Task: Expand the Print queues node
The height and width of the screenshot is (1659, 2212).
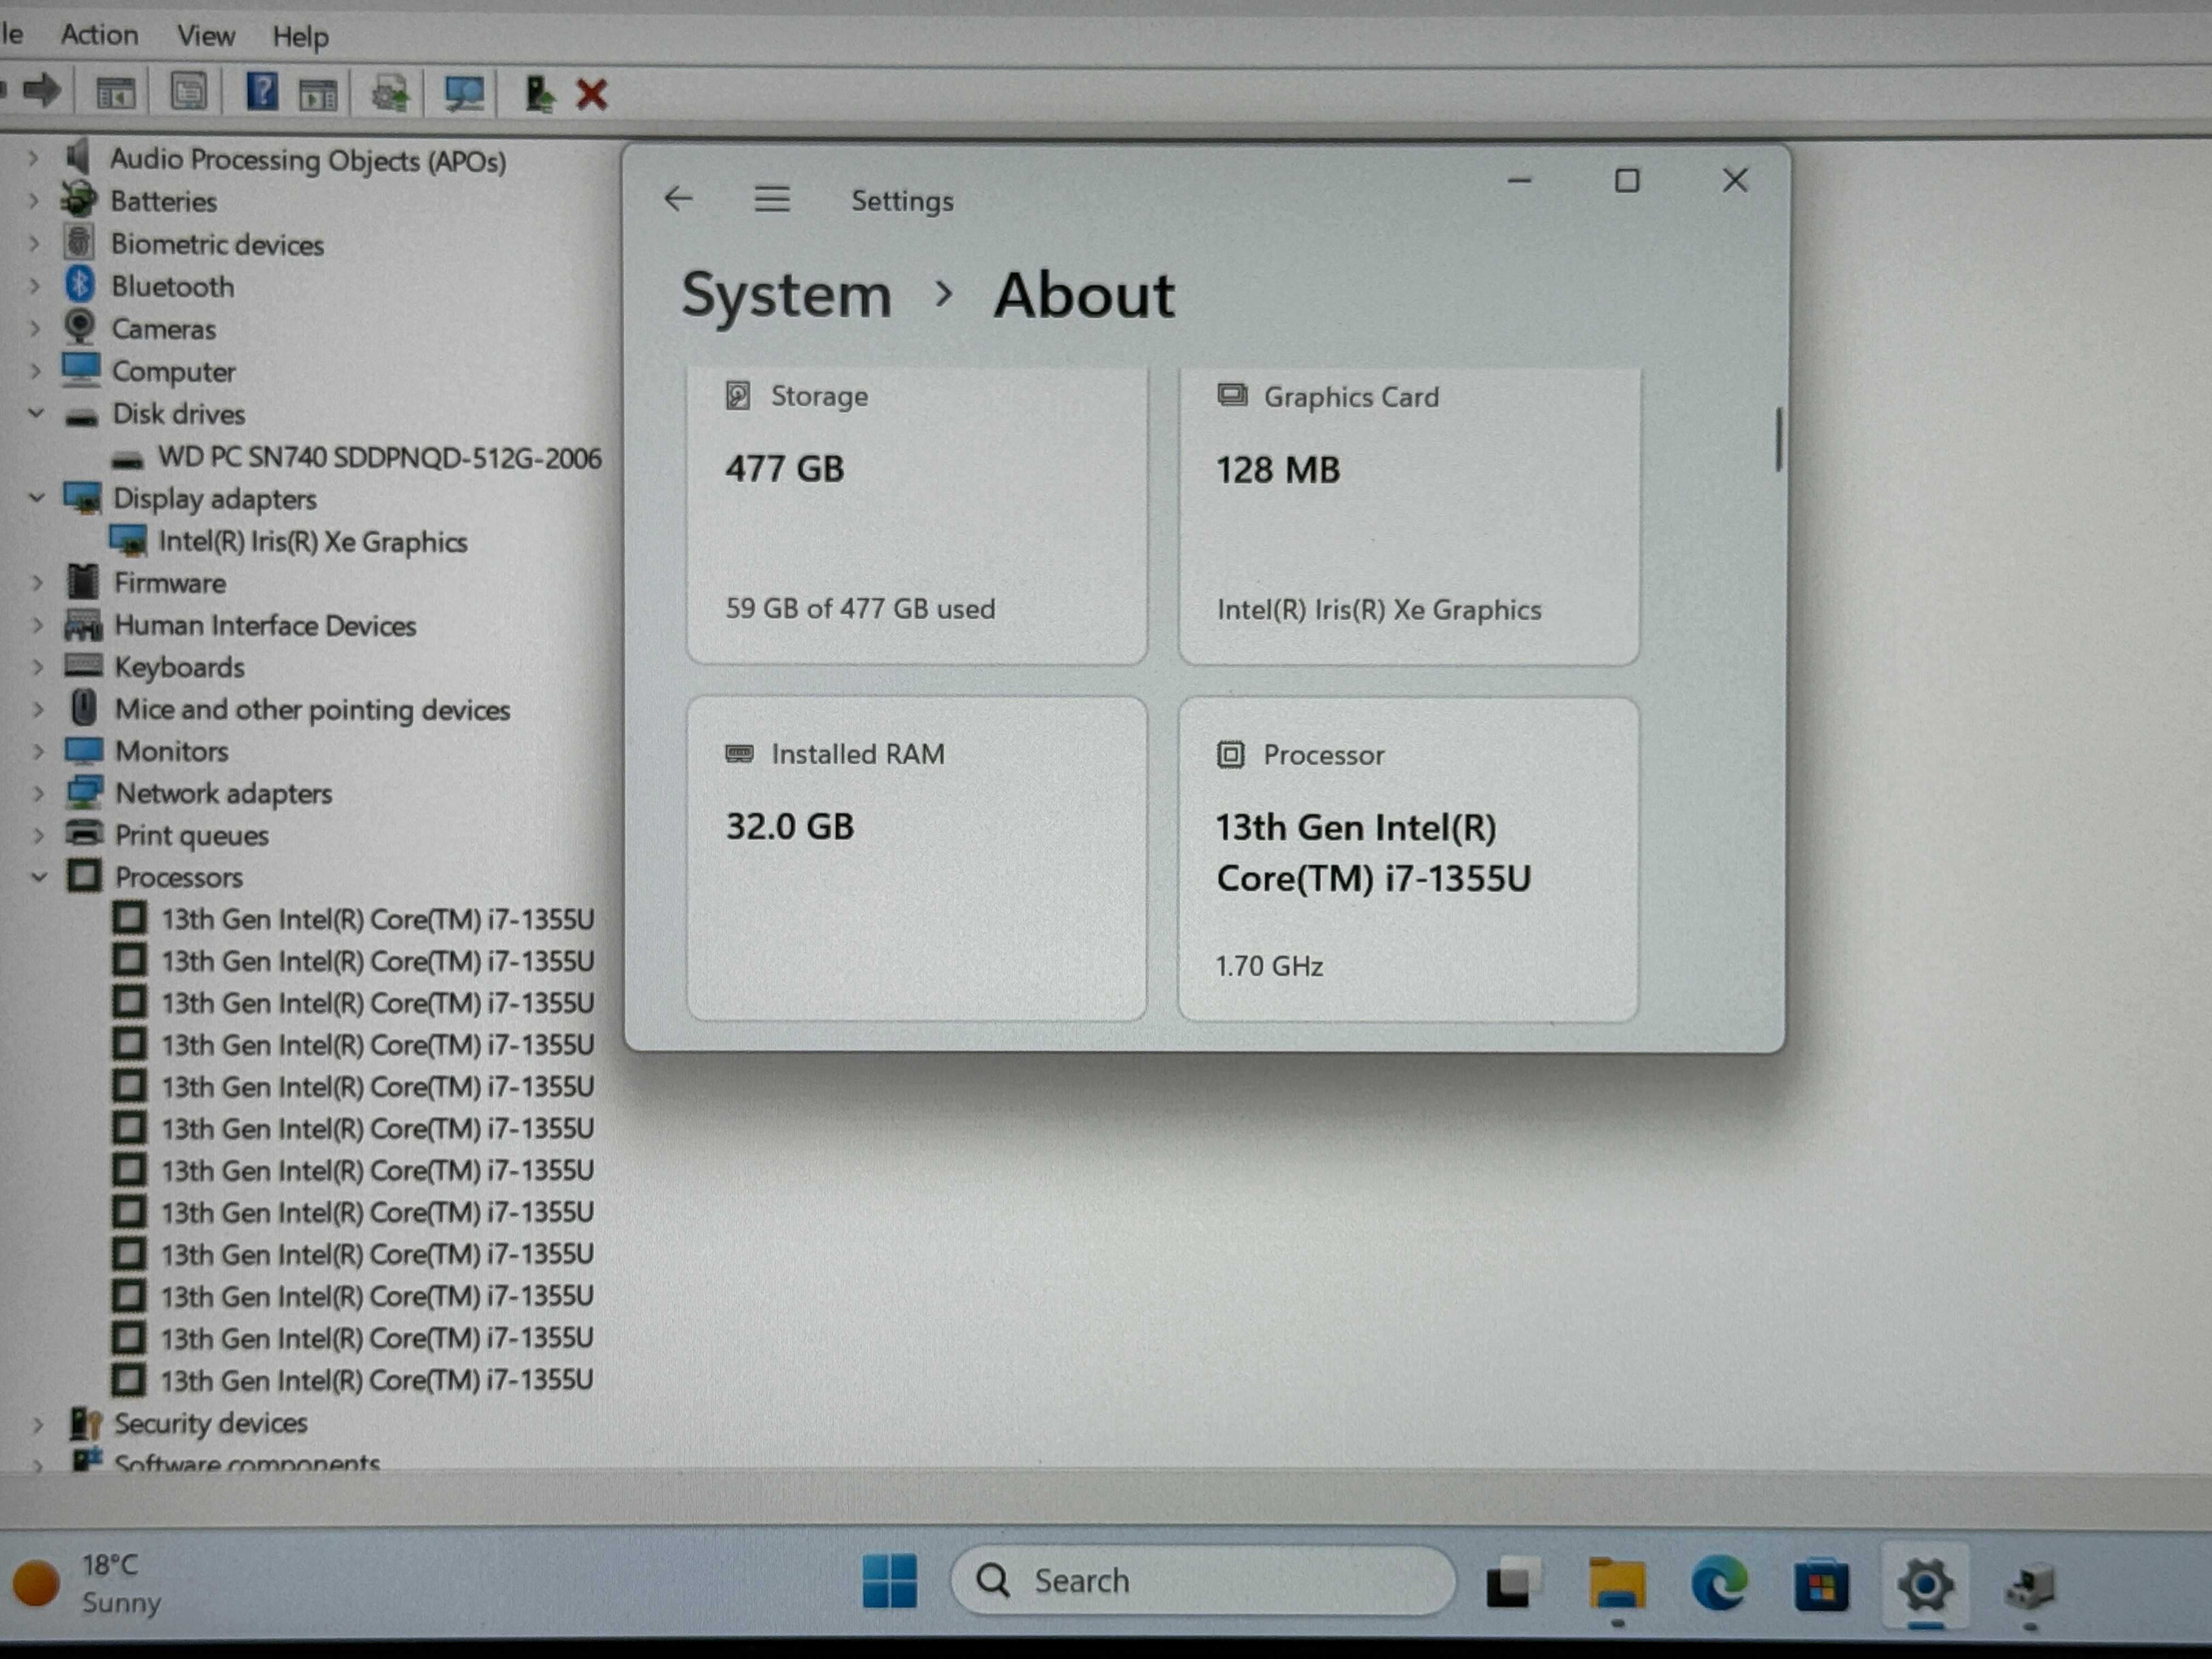Action: tap(39, 835)
